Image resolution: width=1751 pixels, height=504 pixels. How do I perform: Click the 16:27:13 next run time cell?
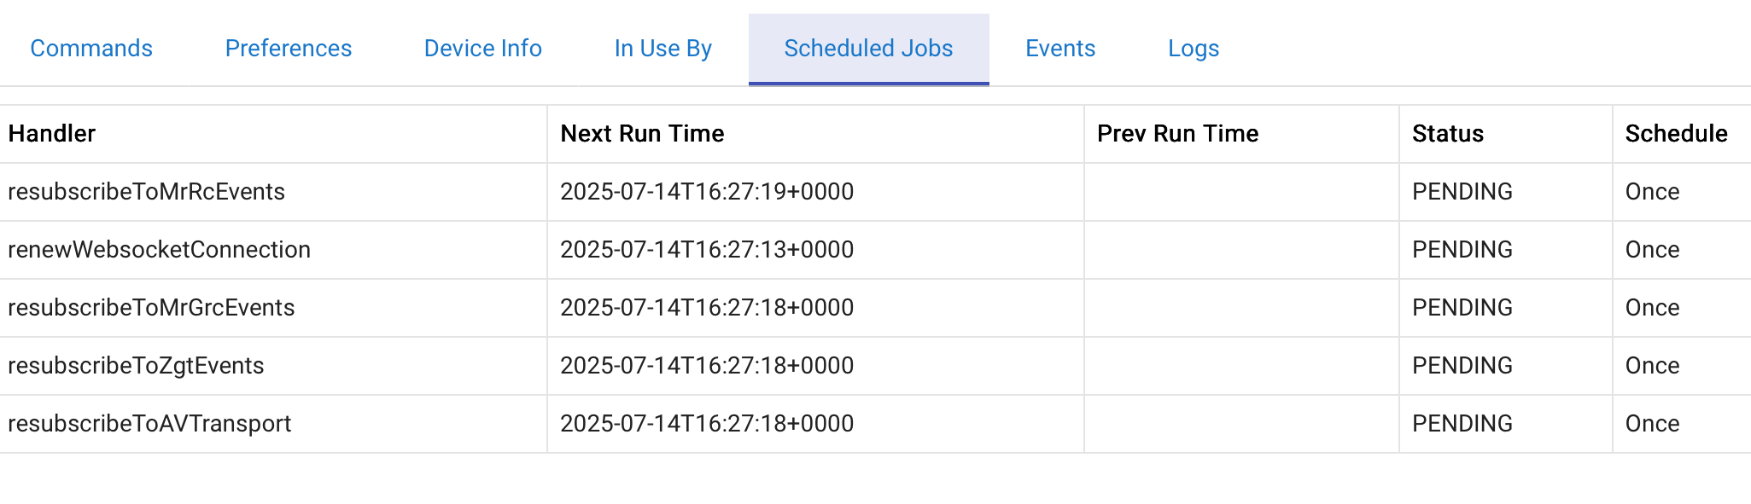[x=707, y=250]
